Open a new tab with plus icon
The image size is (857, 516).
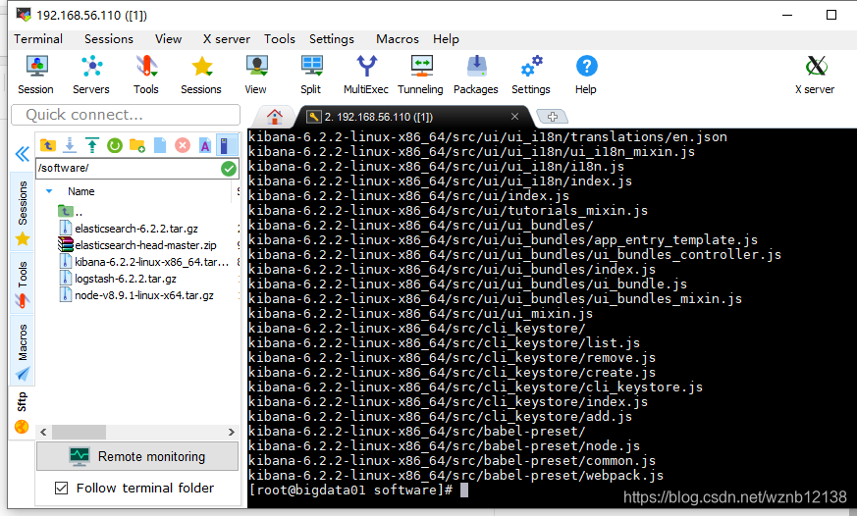(553, 117)
